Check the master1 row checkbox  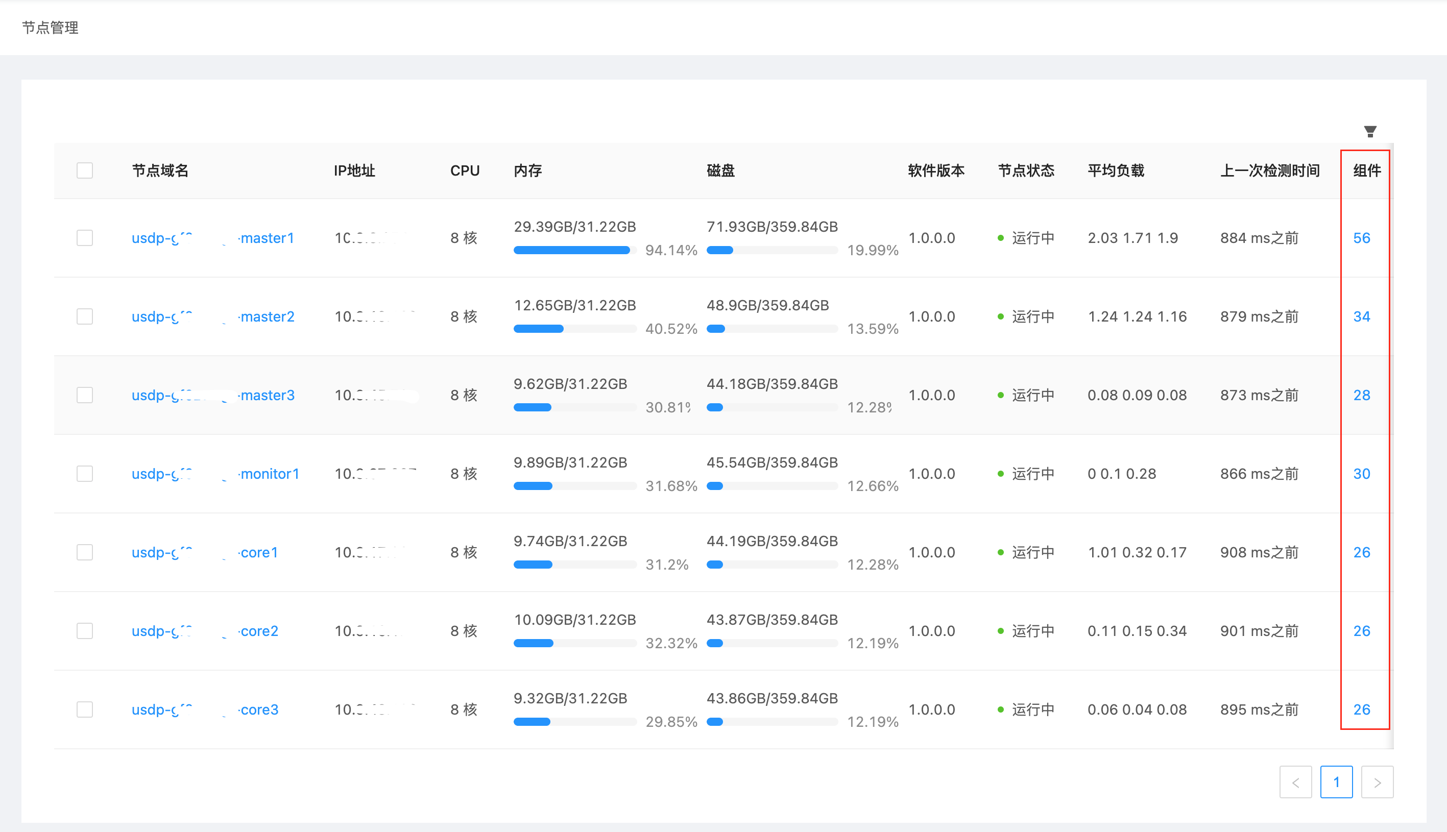85,238
